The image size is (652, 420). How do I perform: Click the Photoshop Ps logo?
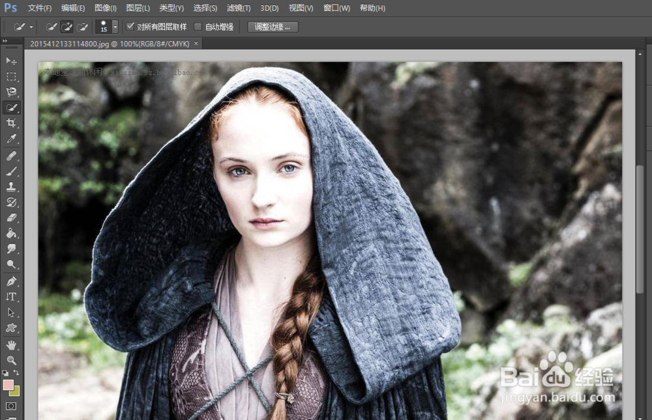point(10,8)
